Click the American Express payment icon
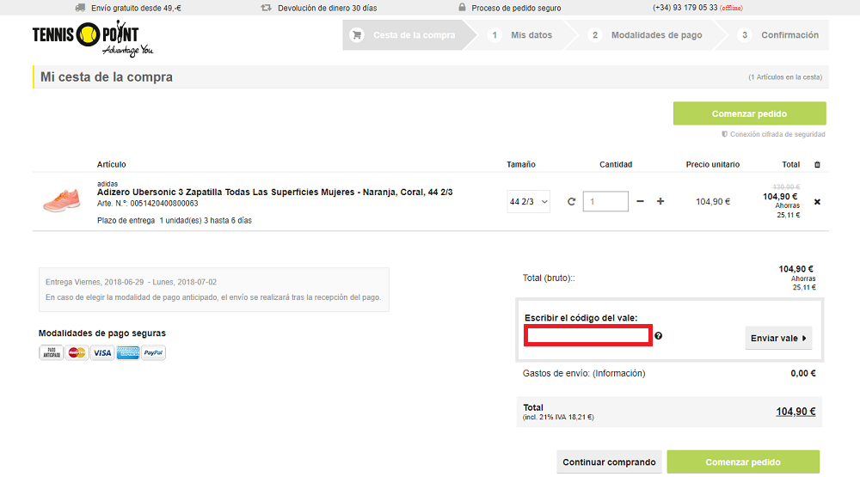Viewport: 860px width, 477px height. 128,352
